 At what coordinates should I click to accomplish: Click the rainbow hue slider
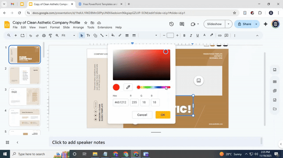coord(154,87)
